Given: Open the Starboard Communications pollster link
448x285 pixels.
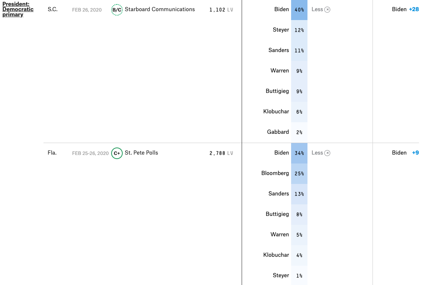Looking at the screenshot, I should 160,9.
